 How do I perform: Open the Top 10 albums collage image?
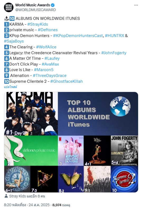tap(71, 142)
